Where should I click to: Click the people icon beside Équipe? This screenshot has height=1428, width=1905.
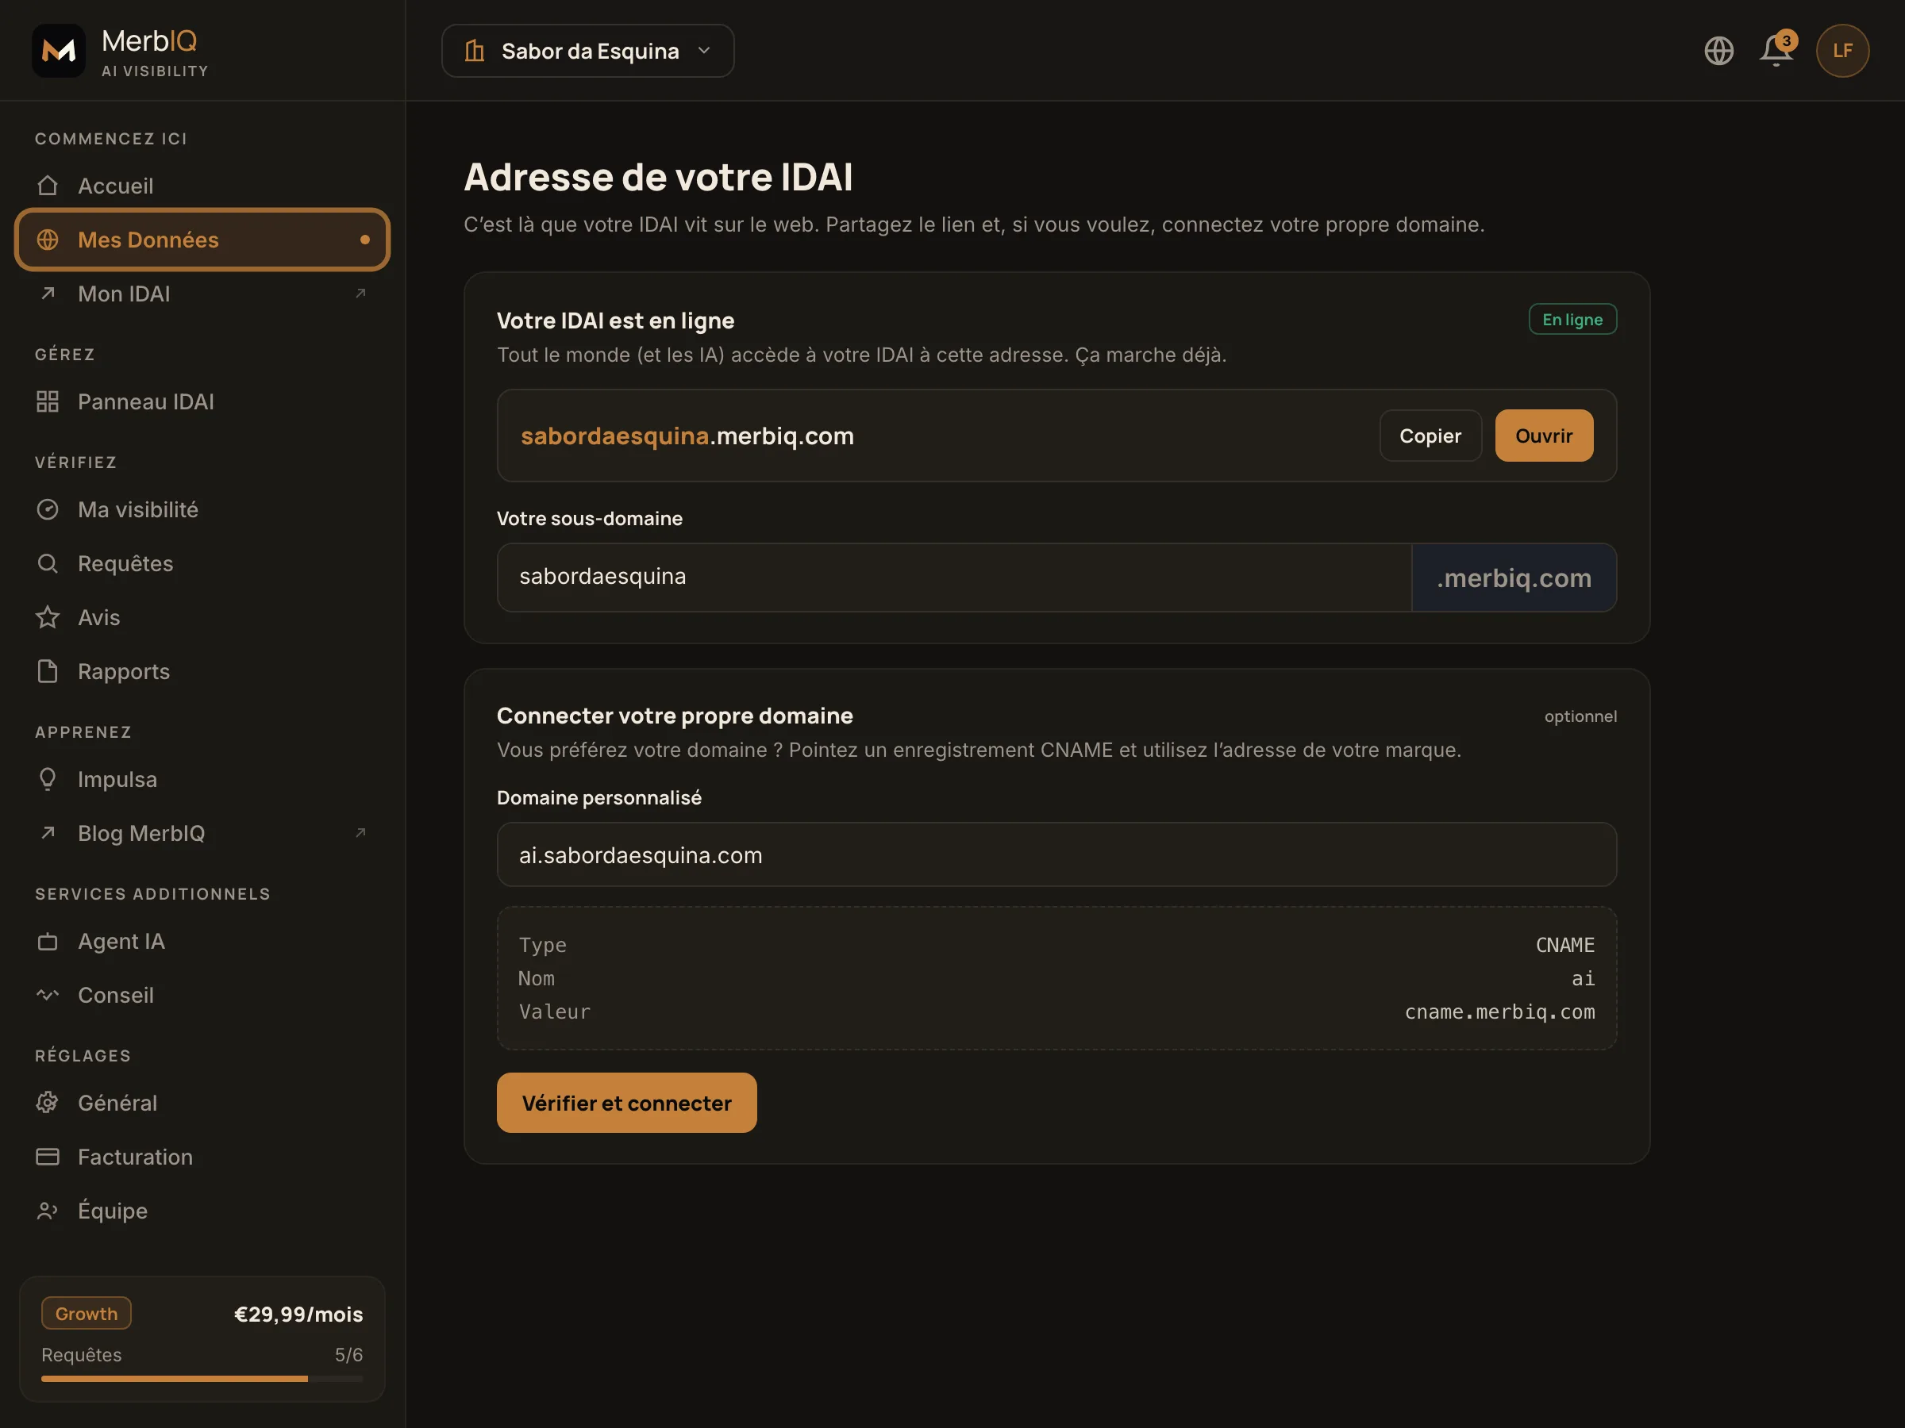[x=48, y=1211]
